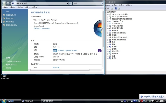Click the Back button in System window
This screenshot has width=166, height=103.
pyautogui.click(x=4, y=4)
